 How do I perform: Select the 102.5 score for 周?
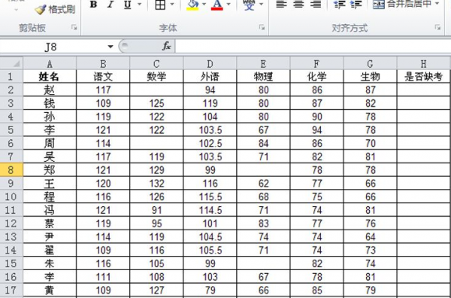pos(210,144)
